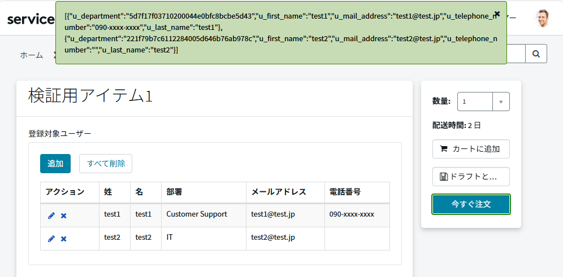563x277 pixels.
Task: Edit the test1 user row with pencil icon
Action: point(51,216)
